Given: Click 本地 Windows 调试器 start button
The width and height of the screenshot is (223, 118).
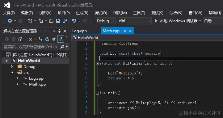Looking at the screenshot, I should pos(176,21).
